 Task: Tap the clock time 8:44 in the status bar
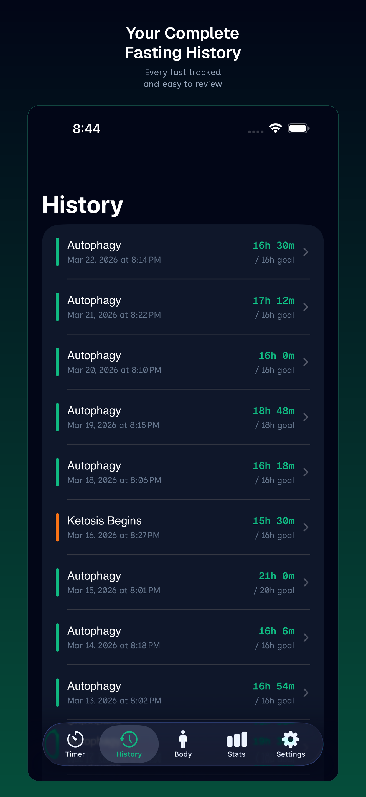point(87,128)
